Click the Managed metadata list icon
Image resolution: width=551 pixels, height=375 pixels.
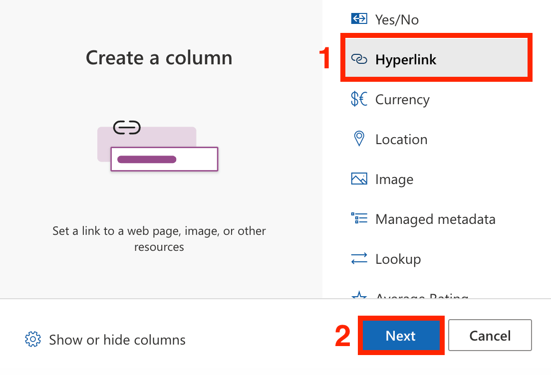pyautogui.click(x=359, y=218)
